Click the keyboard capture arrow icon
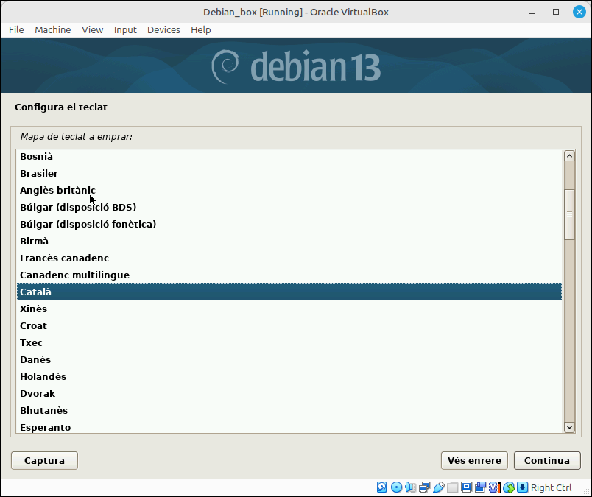 point(523,487)
